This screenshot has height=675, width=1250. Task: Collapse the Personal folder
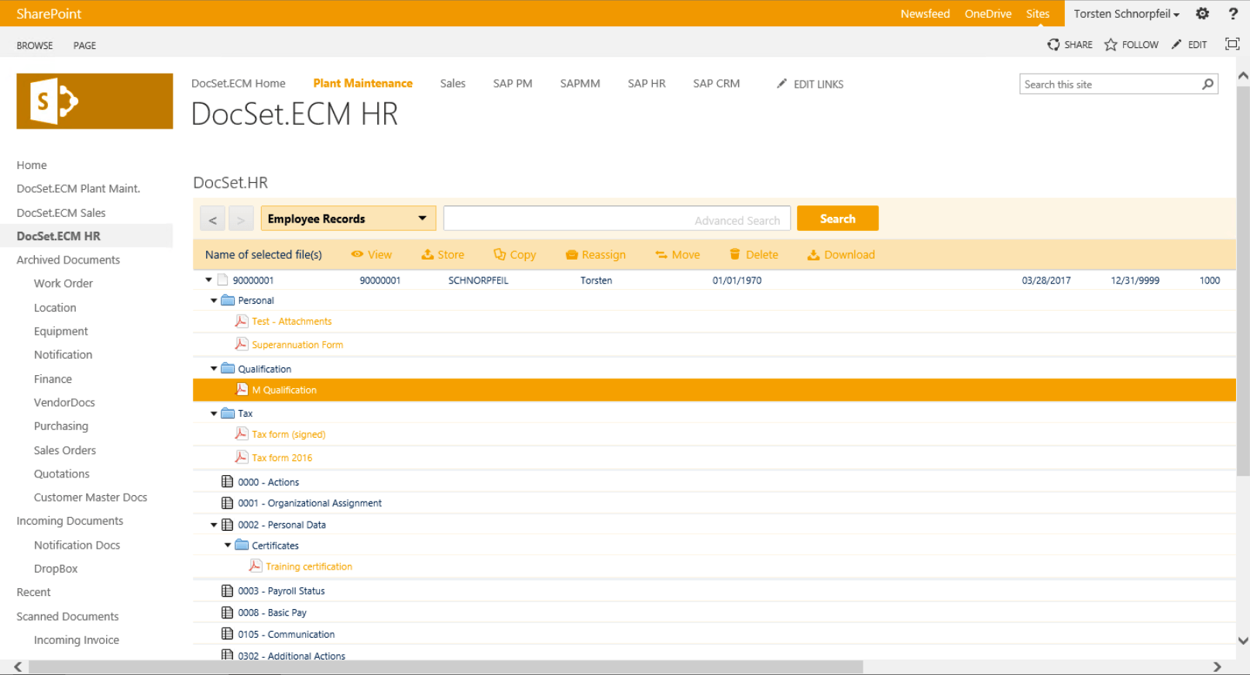pyautogui.click(x=214, y=301)
